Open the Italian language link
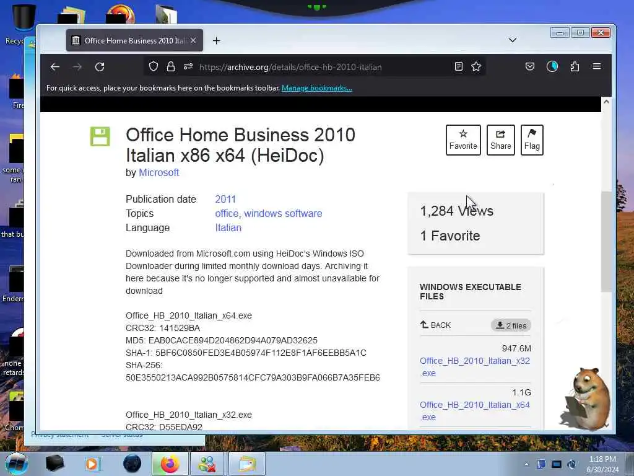Image resolution: width=634 pixels, height=476 pixels. coord(228,227)
